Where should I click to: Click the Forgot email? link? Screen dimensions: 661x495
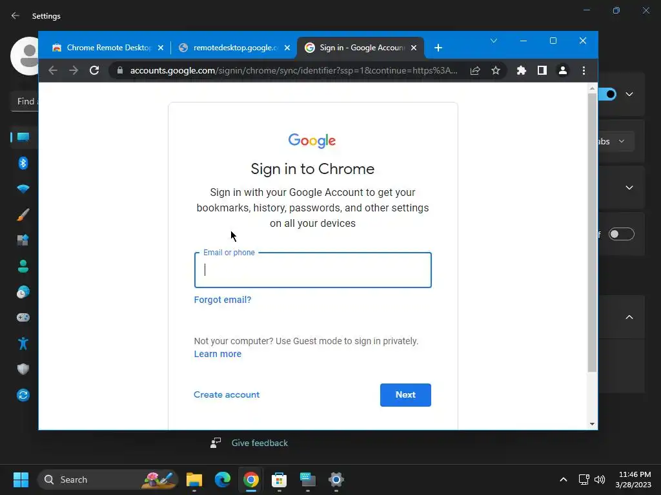coord(223,300)
